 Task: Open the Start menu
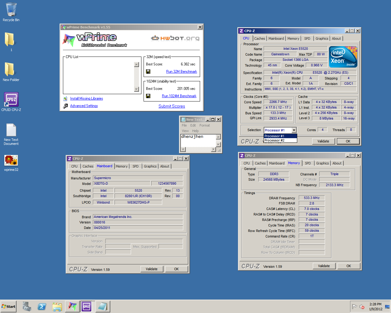click(9, 307)
